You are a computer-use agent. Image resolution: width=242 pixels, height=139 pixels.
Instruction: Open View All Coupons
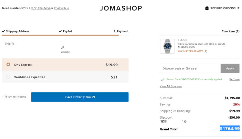(170, 86)
